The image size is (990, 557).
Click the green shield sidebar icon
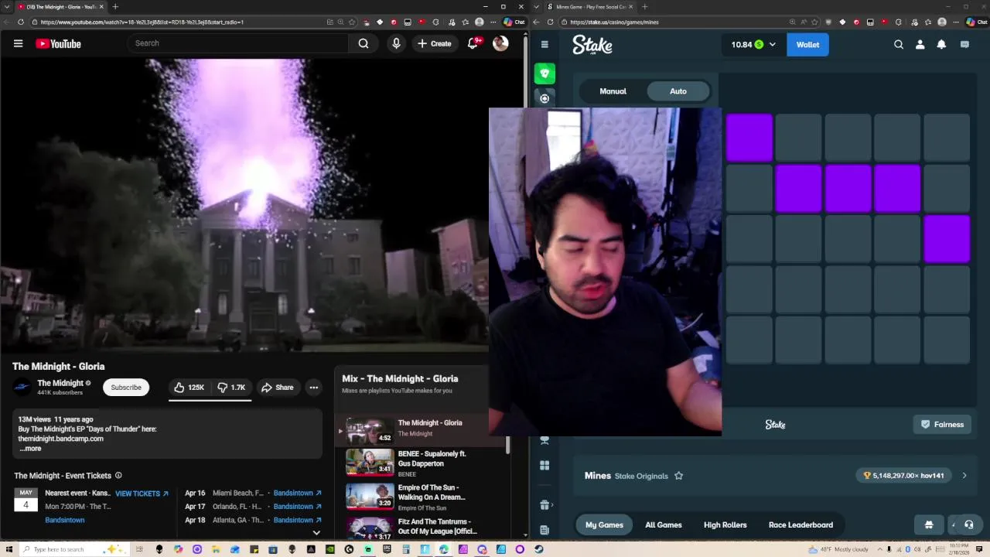click(544, 73)
